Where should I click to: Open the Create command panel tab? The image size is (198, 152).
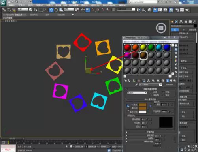coord(172,22)
